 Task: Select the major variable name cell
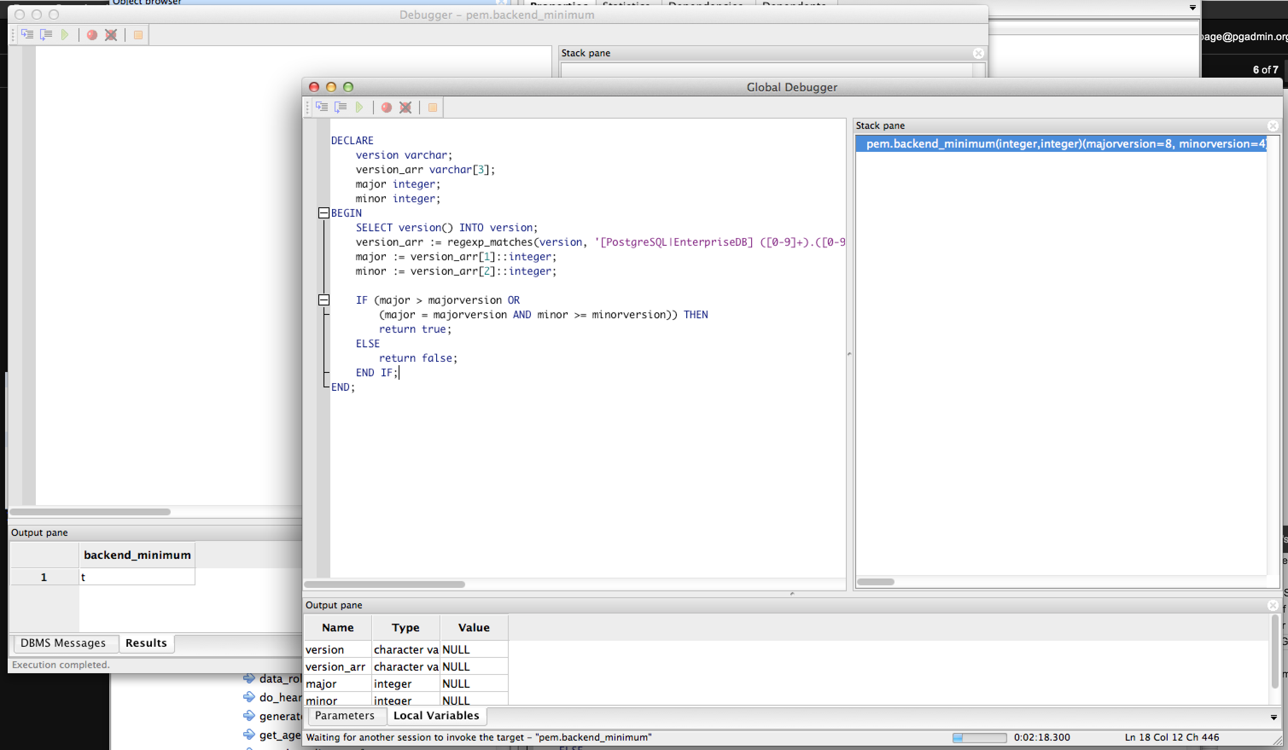point(338,683)
